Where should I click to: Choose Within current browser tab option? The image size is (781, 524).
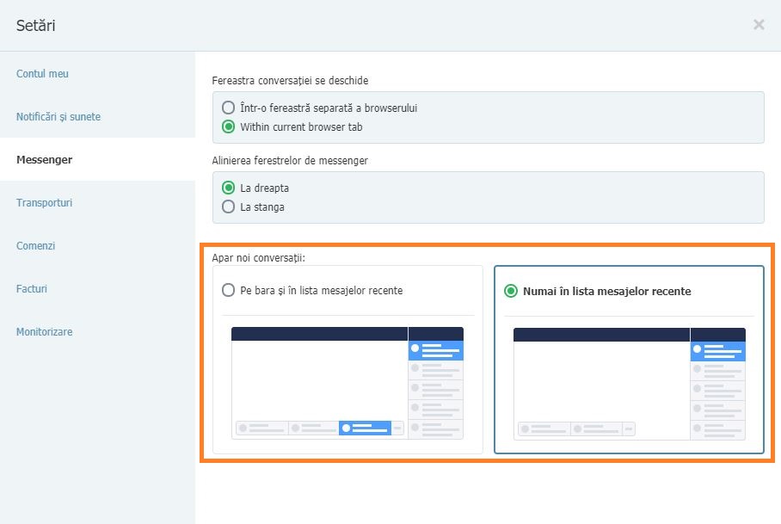228,126
